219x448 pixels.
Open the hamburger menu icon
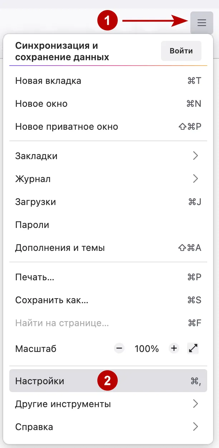tap(201, 23)
